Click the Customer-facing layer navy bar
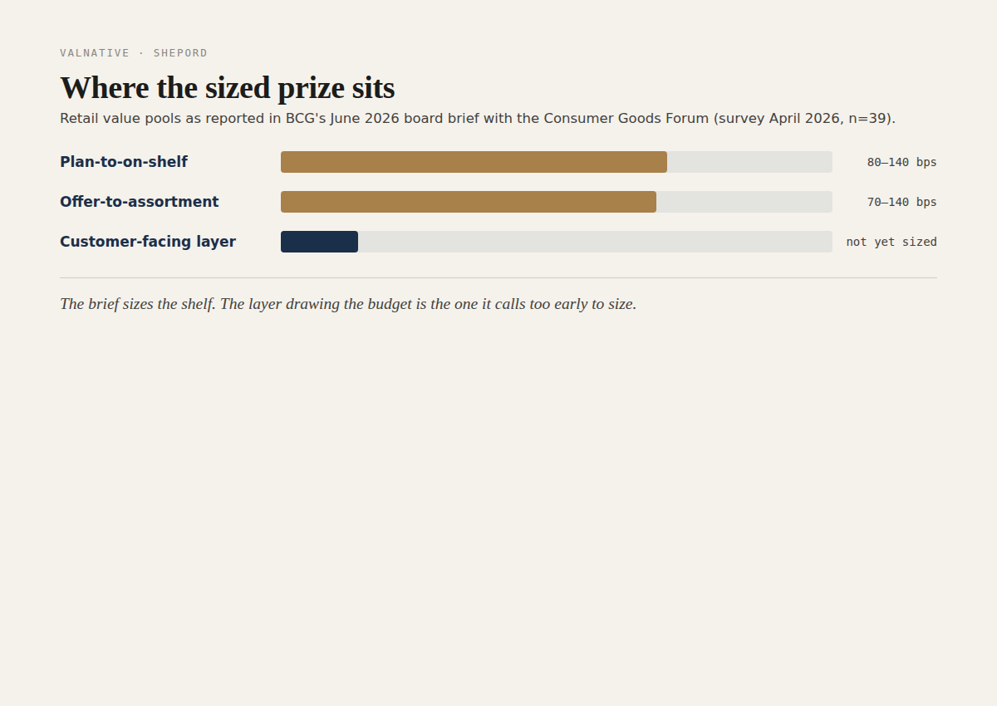 pos(319,242)
